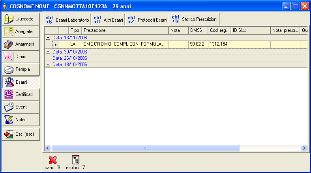The height and width of the screenshot is (173, 311).
Task: Switch to the Altri Esami tab
Action: coord(108,20)
